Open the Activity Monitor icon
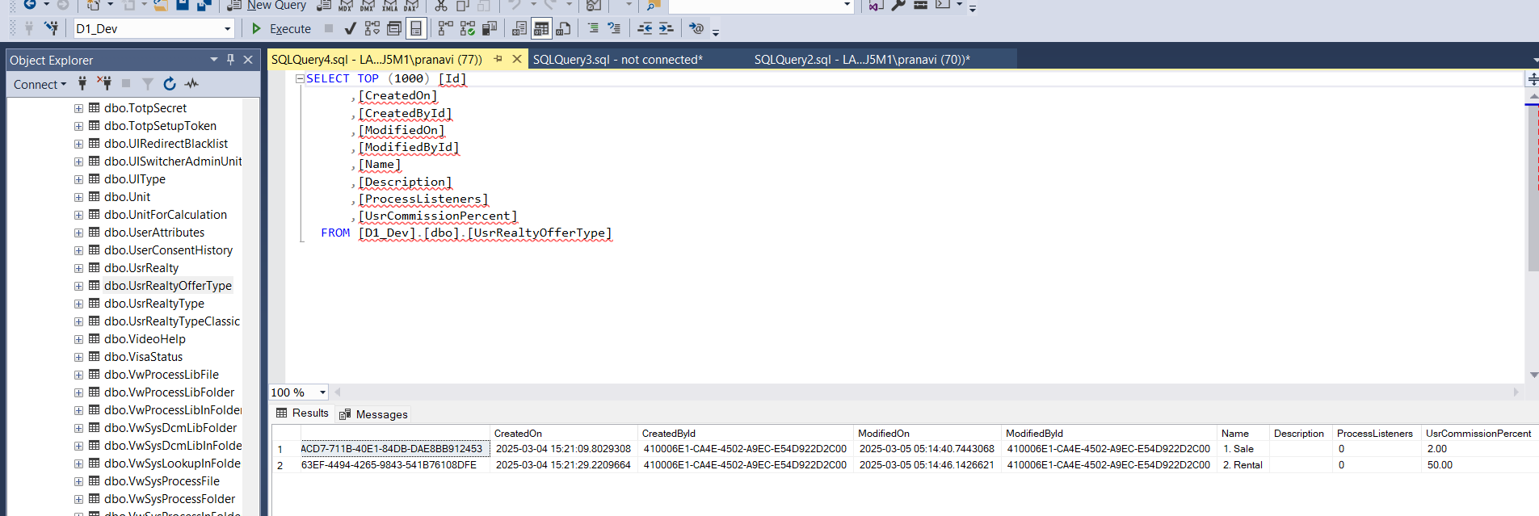 coord(191,83)
